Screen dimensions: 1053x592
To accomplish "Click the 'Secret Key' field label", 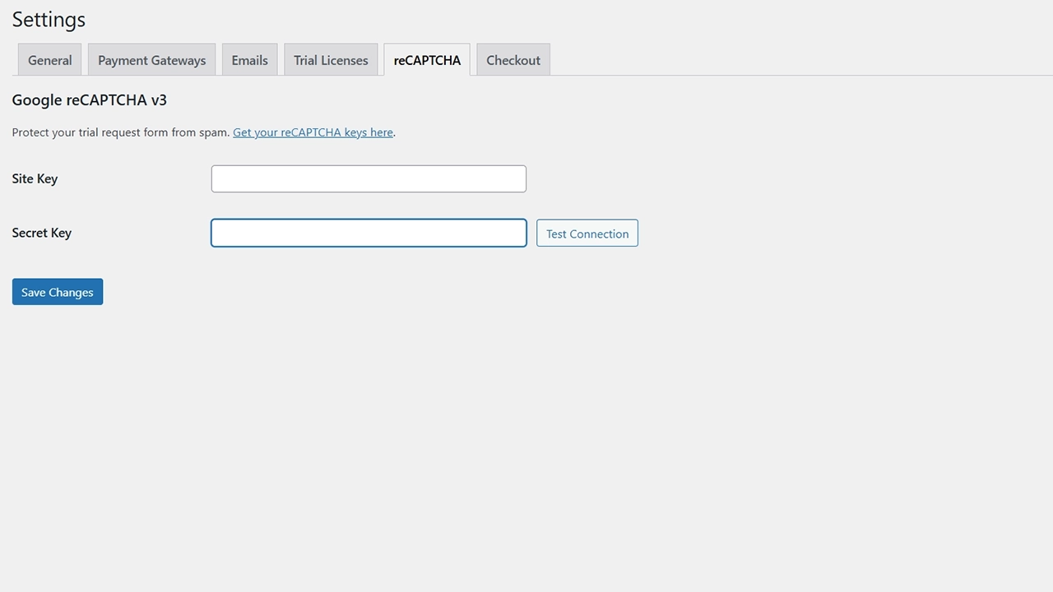I will pos(42,234).
